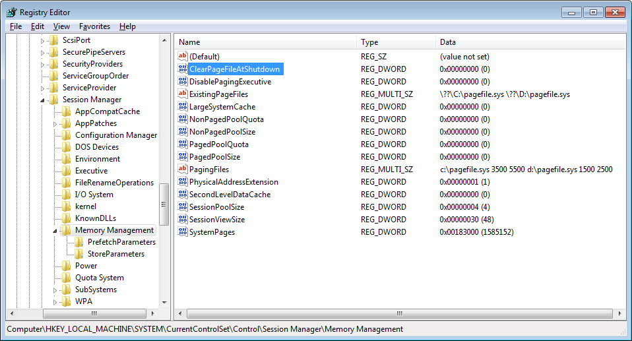Click the SystemPages data 0x00183000 (1585152)
This screenshot has width=632, height=341.
click(x=476, y=232)
